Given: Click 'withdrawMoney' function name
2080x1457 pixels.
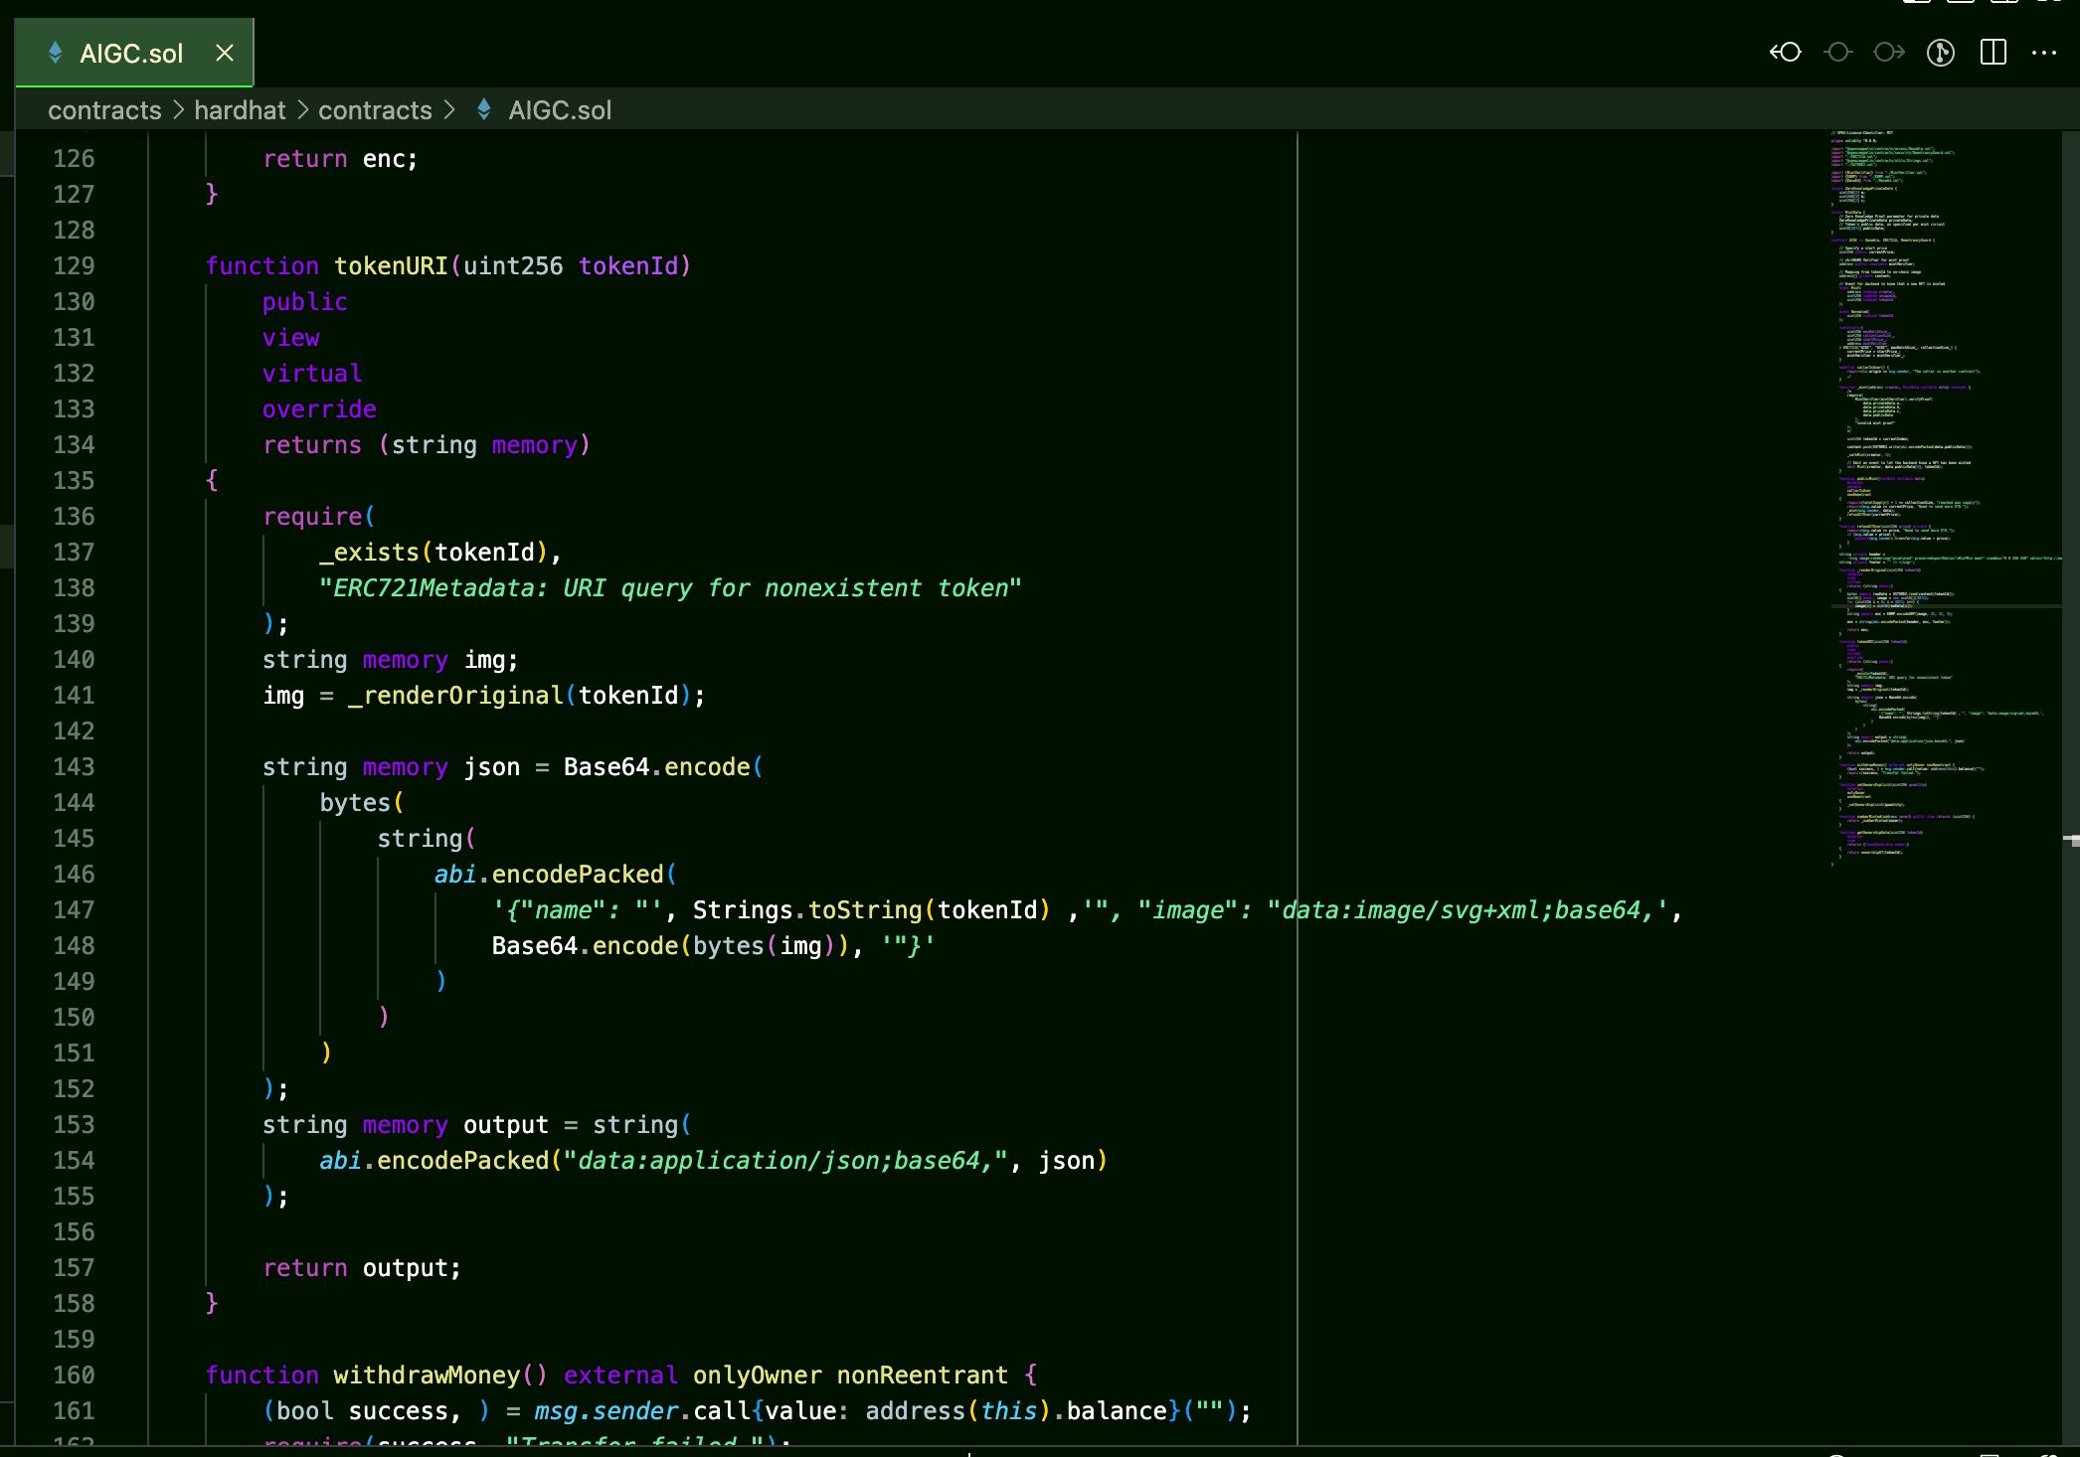Looking at the screenshot, I should tap(427, 1376).
